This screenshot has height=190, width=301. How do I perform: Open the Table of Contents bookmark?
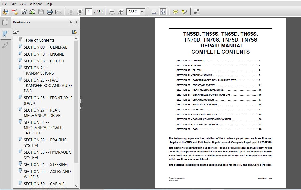click(39, 40)
